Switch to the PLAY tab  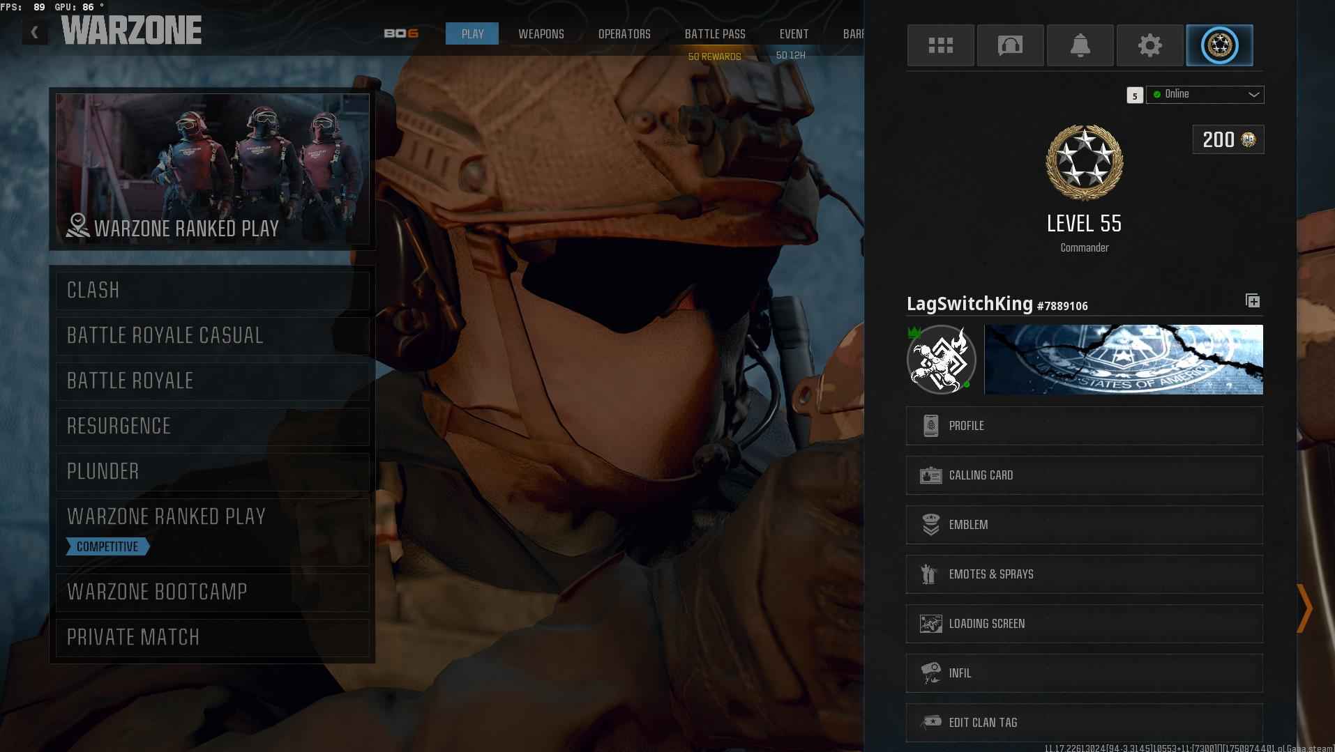(472, 33)
